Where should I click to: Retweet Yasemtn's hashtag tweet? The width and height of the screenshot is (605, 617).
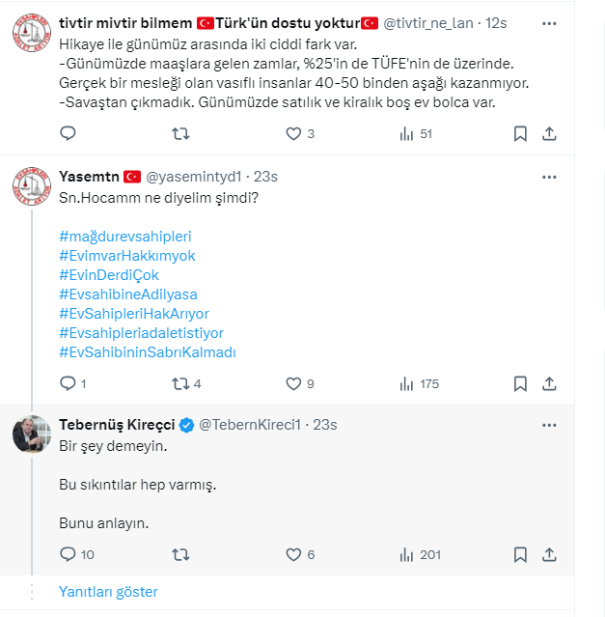[x=180, y=383]
